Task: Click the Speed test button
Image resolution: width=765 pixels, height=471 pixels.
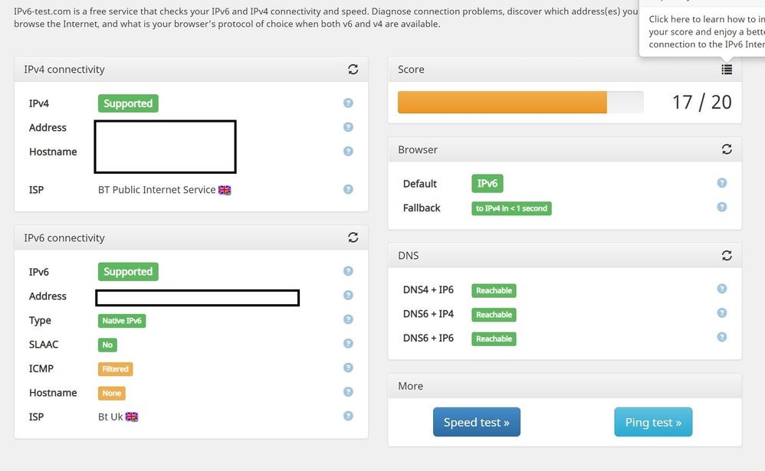Action: 476,422
